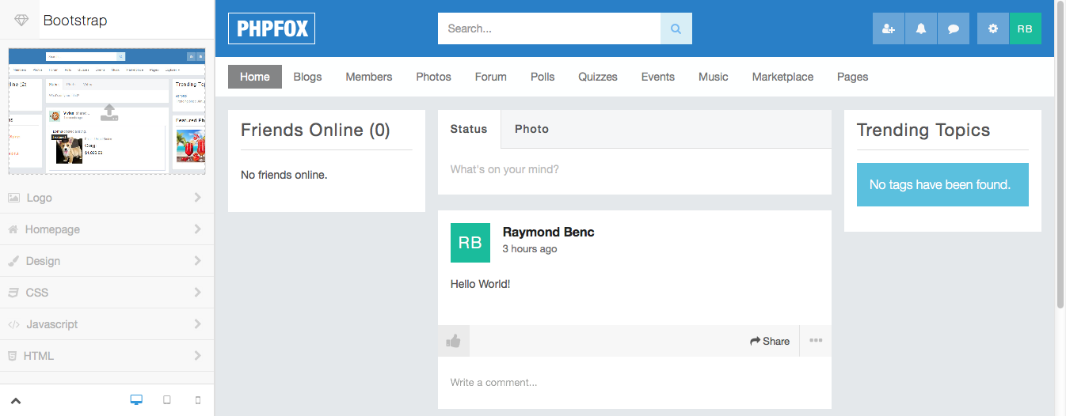Click the theme preview thumbnail

(x=107, y=112)
